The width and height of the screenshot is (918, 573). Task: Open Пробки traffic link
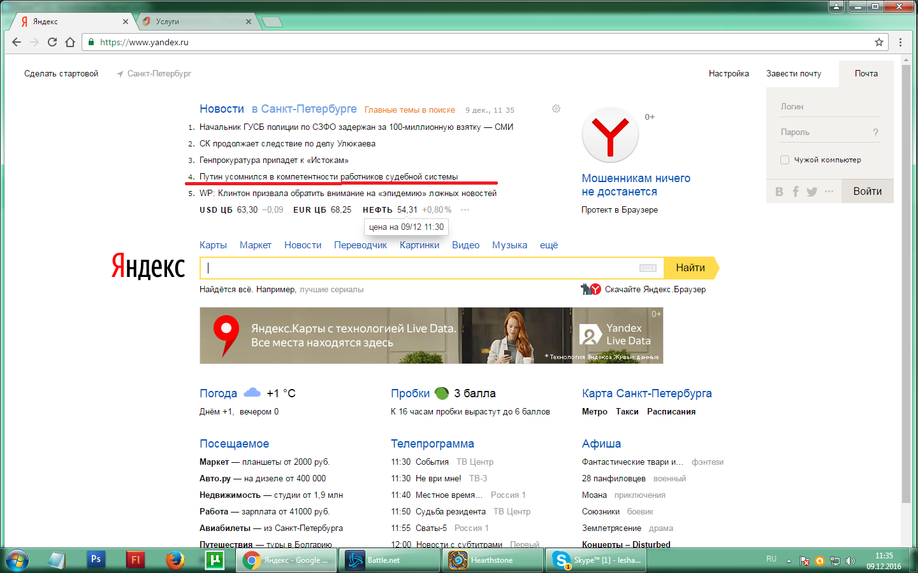(x=410, y=393)
